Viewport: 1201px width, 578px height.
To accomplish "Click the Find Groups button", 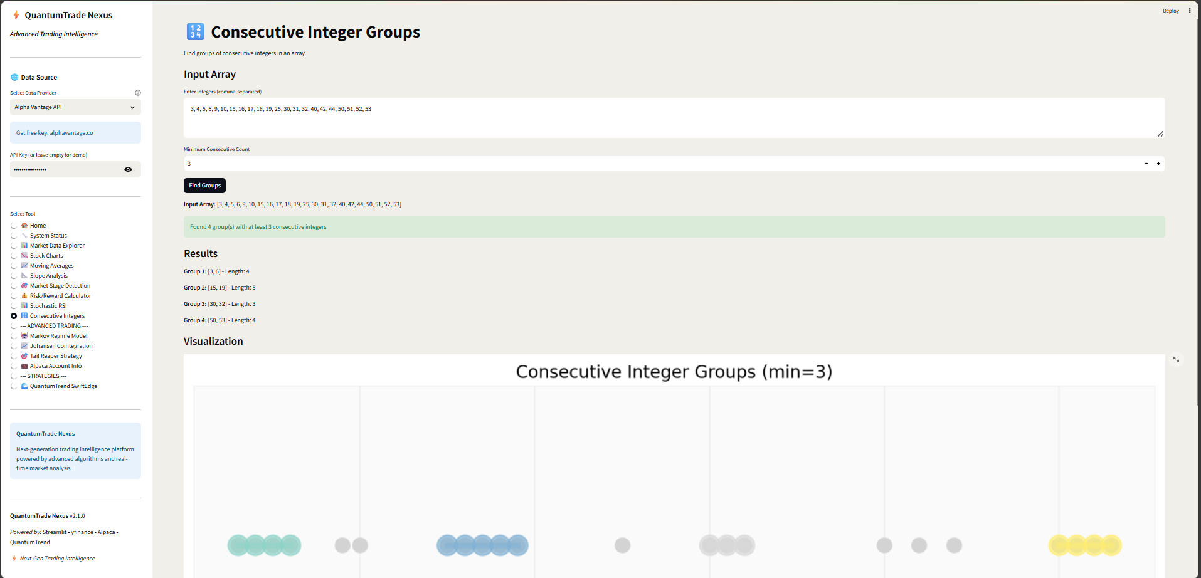I will [204, 186].
